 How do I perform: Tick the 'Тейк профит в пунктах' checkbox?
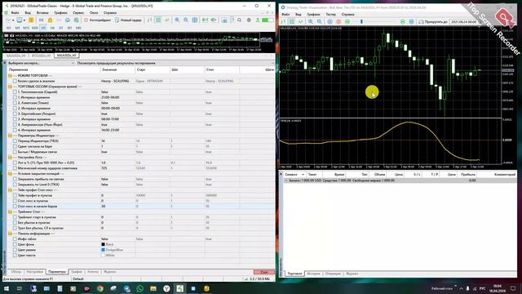click(15, 195)
